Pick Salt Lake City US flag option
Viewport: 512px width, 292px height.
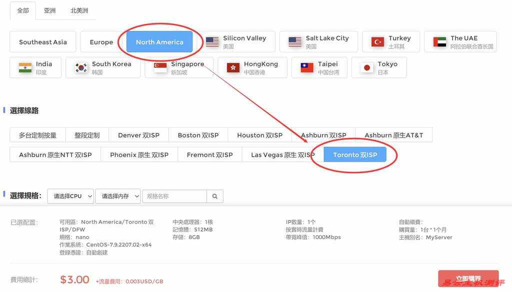tap(318, 42)
